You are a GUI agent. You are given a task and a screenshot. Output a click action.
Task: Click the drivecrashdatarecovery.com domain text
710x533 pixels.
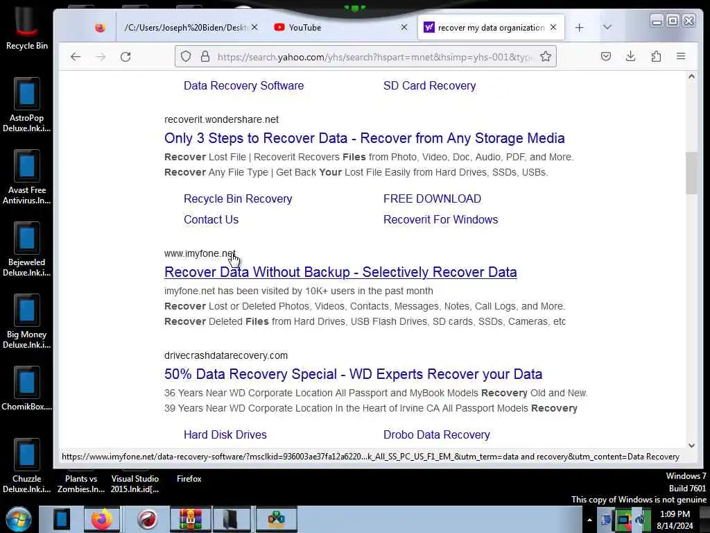click(226, 355)
